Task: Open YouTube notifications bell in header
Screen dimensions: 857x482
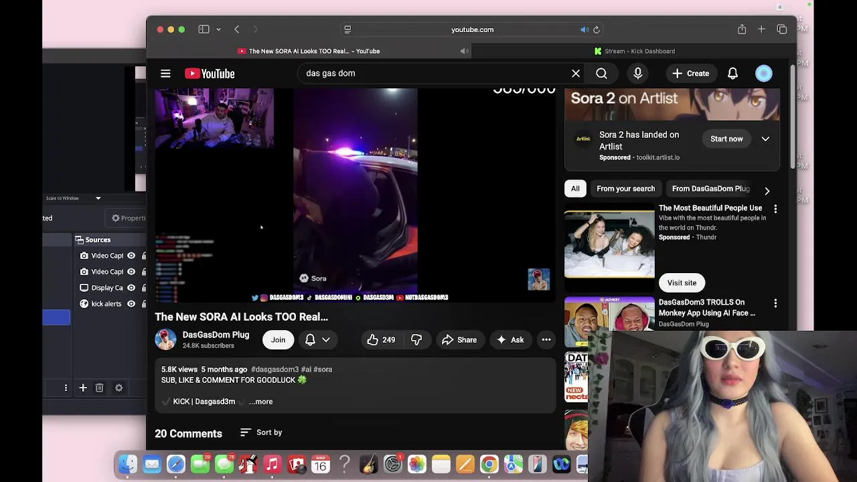Action: pos(732,74)
